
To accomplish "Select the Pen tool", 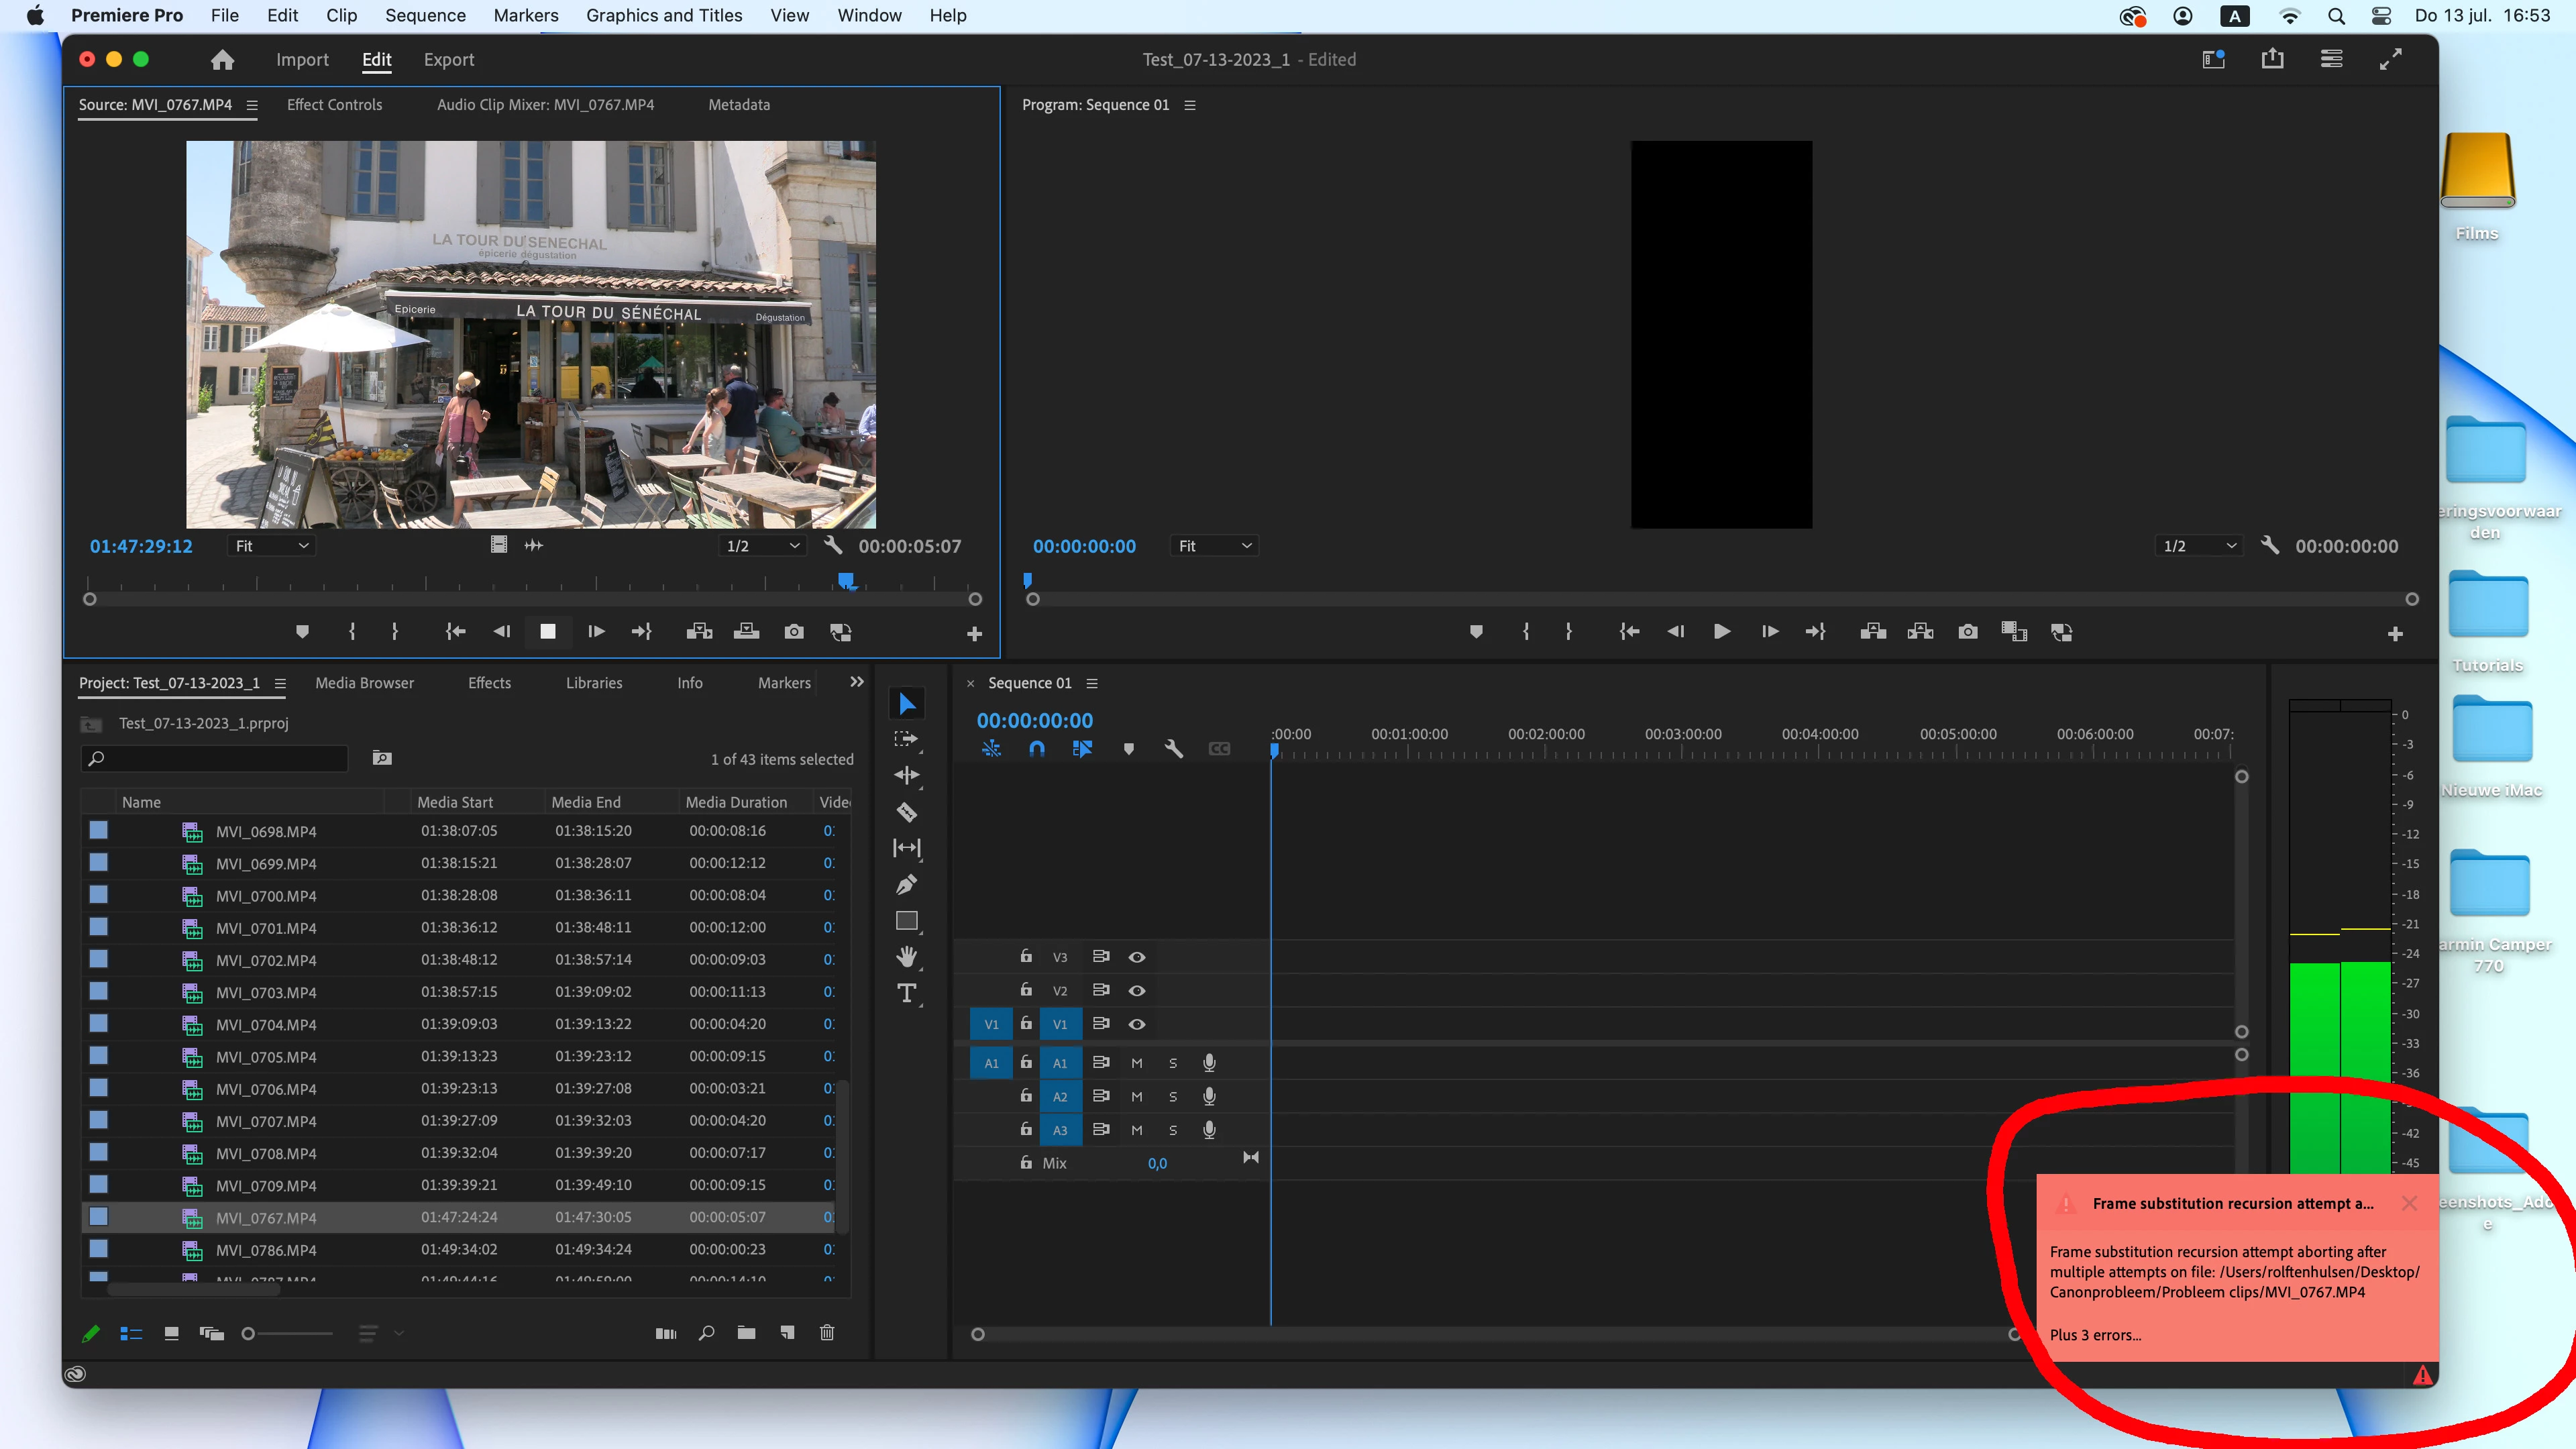I will [x=906, y=884].
